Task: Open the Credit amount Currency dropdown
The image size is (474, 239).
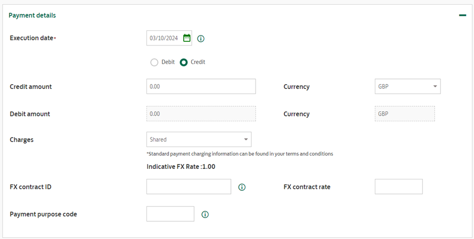Action: tap(407, 86)
